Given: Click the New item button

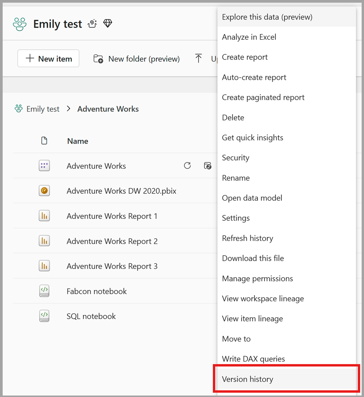Looking at the screenshot, I should click(x=48, y=58).
